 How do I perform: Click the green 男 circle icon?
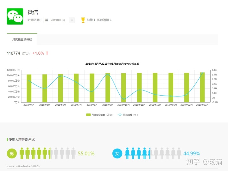pos(12,153)
